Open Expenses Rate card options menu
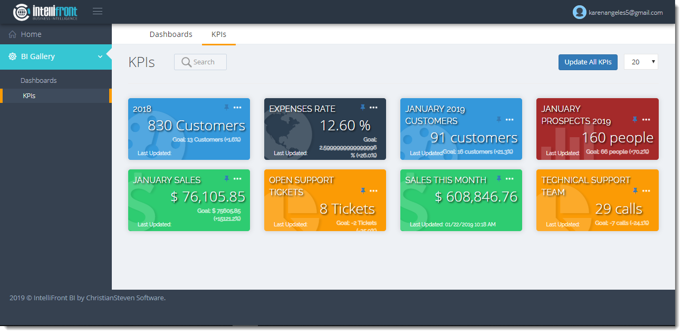Screen dimensions: 683x334 pyautogui.click(x=373, y=108)
